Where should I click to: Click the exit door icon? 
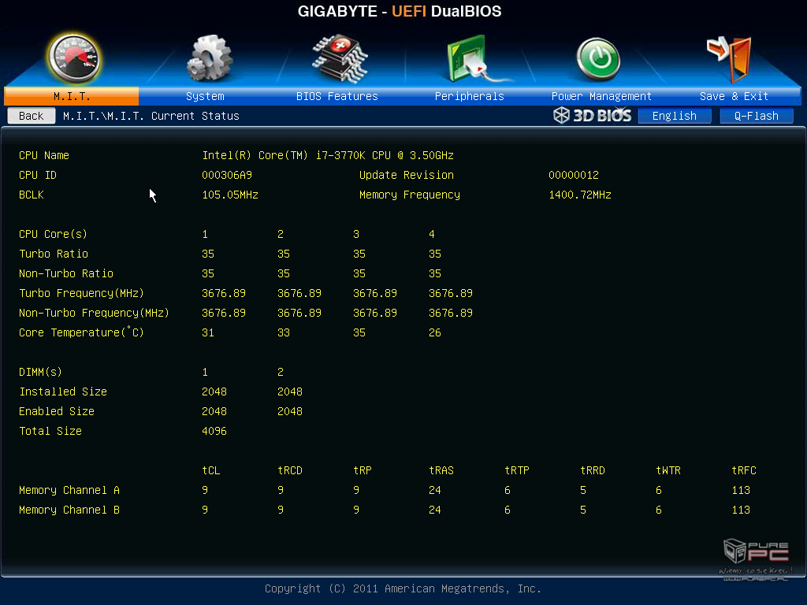[729, 58]
